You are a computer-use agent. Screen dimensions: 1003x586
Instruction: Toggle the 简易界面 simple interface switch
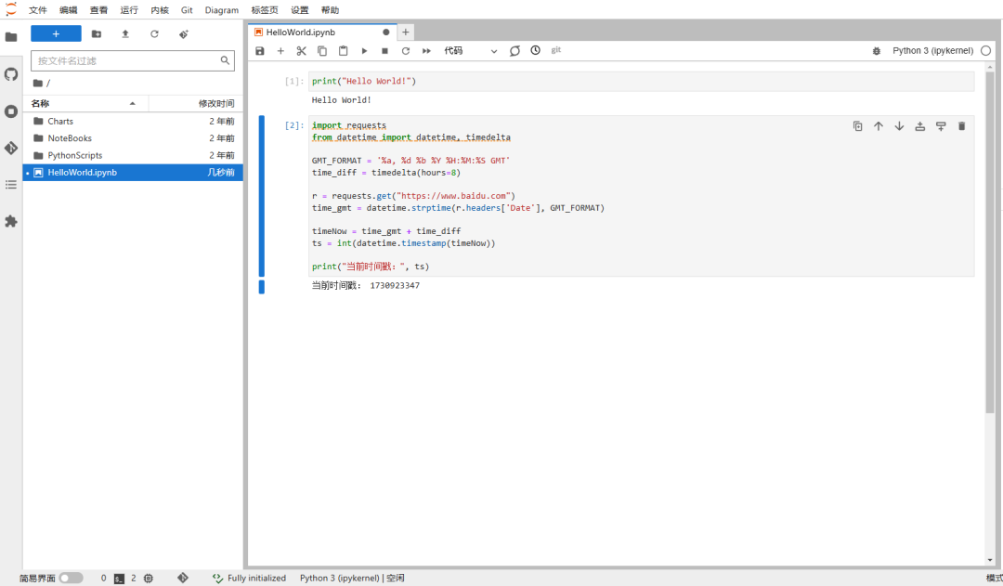point(71,579)
